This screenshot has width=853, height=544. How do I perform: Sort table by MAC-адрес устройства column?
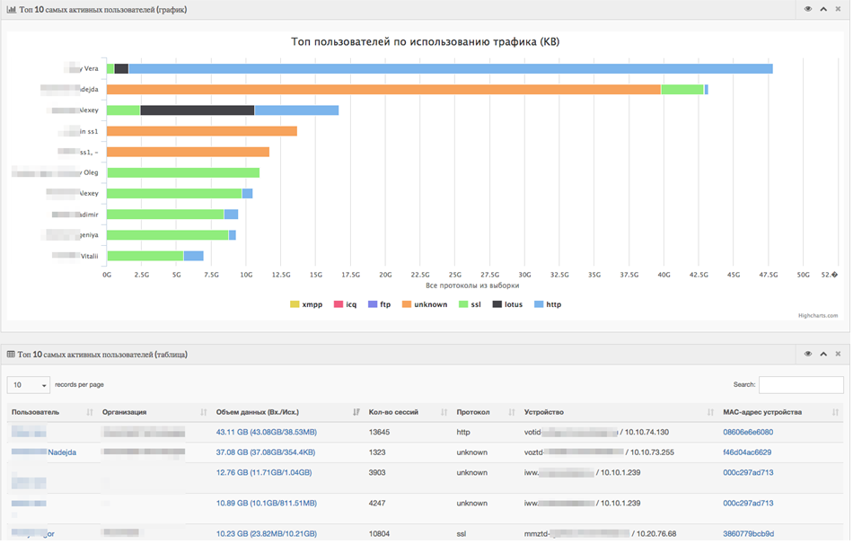[780, 412]
